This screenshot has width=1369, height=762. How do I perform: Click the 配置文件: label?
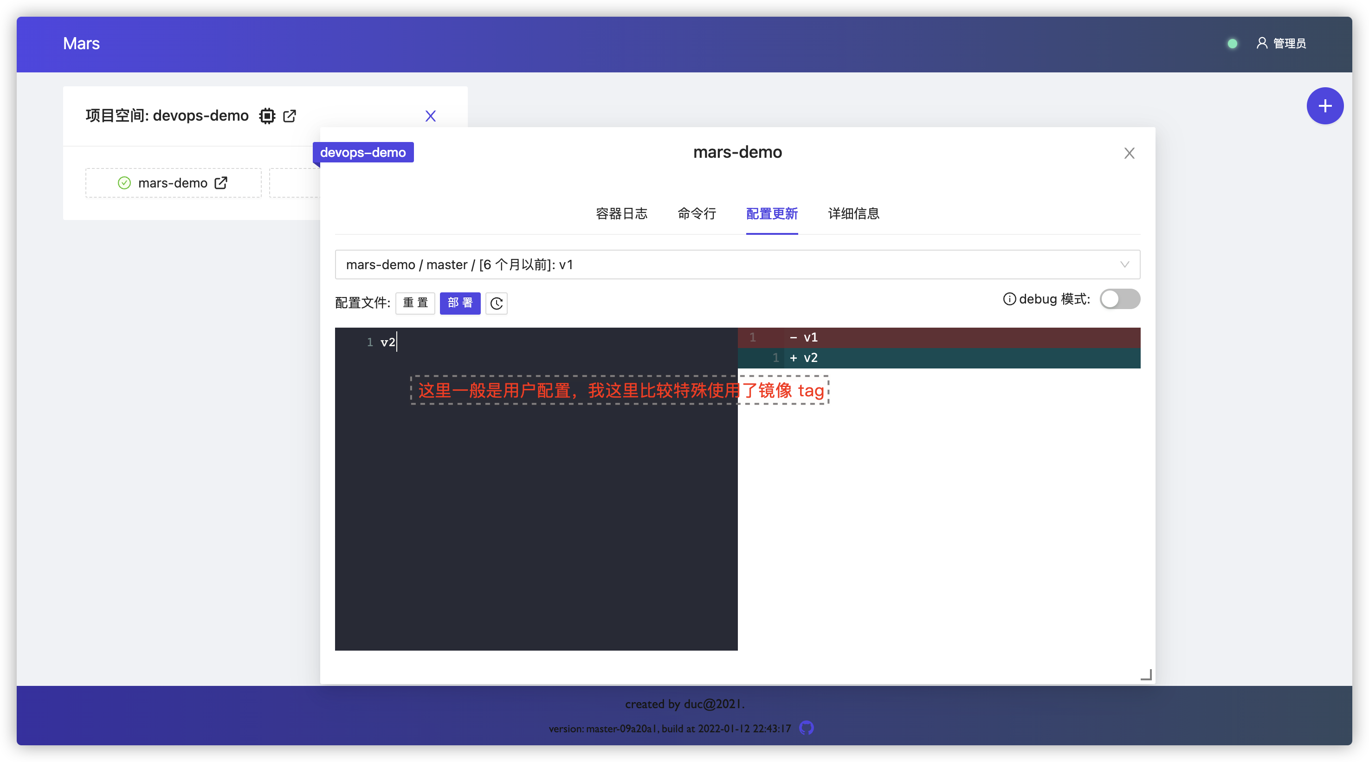point(362,303)
